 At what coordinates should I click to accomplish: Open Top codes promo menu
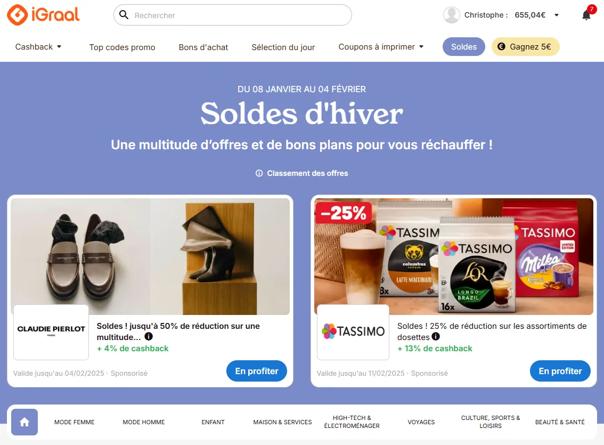pyautogui.click(x=122, y=47)
